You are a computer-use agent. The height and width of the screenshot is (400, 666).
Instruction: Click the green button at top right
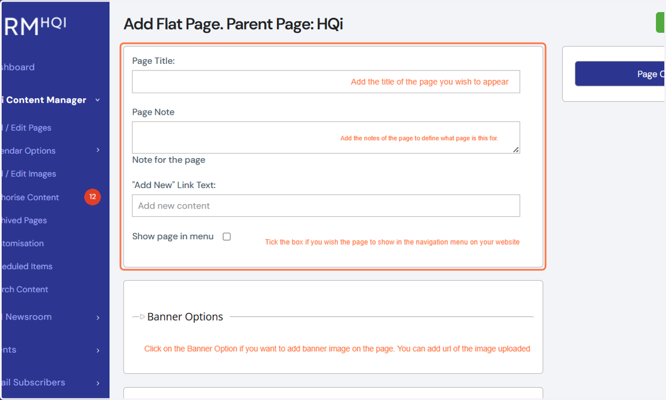tap(661, 22)
